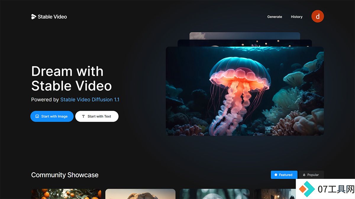
Task: Switch to the Popular tab
Action: point(312,175)
